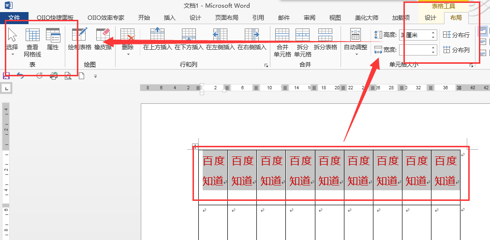Click 在下方插入 (Insert Below)
The image size is (490, 240).
pyautogui.click(x=189, y=39)
